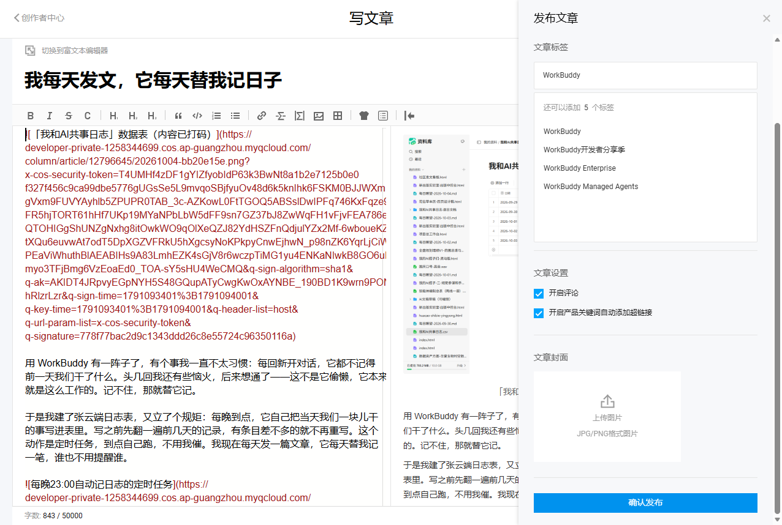Click the 文章标签 input containing WorkBuddy
The image size is (782, 525).
[x=645, y=75]
